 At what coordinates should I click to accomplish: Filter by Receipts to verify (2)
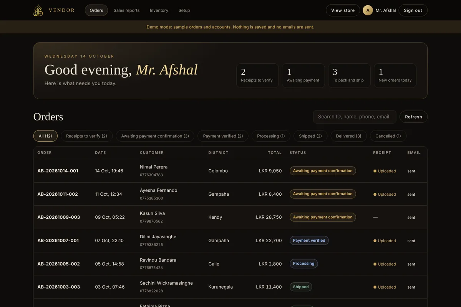(86, 136)
